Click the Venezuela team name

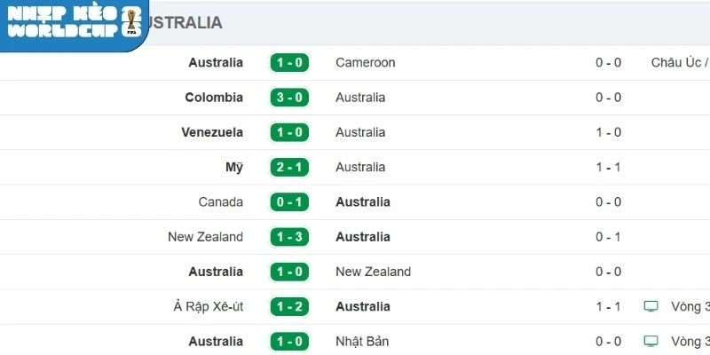coord(212,132)
